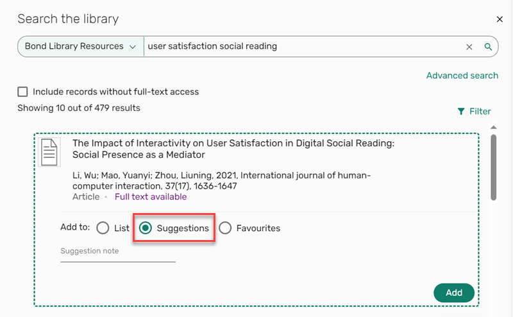Clear the search query text
513x317 pixels.
[469, 47]
